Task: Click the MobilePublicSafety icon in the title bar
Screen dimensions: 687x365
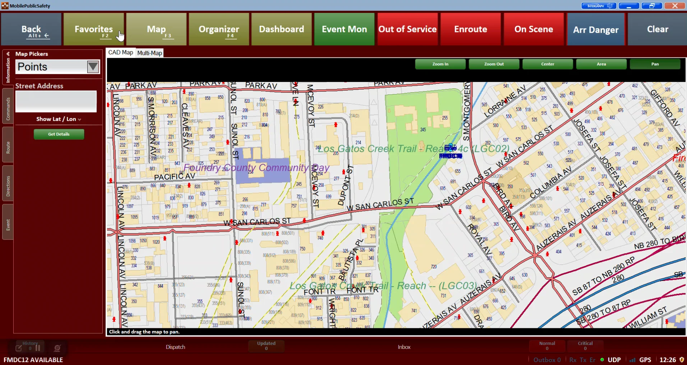Action: click(x=5, y=5)
